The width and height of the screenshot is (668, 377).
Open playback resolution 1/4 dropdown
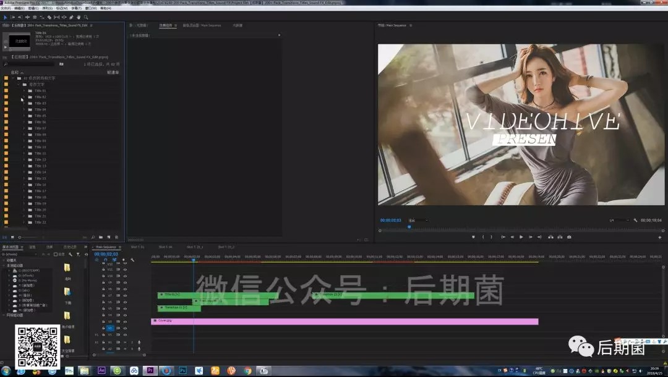click(x=619, y=220)
